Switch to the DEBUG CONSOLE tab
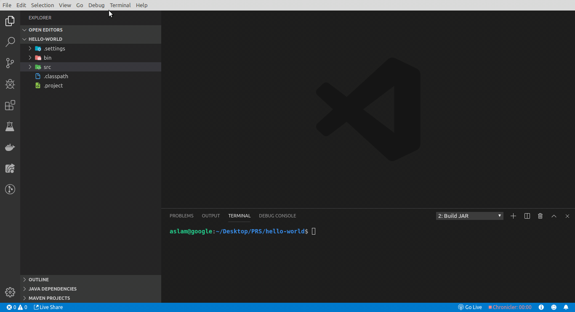This screenshot has width=575, height=312. point(277,216)
